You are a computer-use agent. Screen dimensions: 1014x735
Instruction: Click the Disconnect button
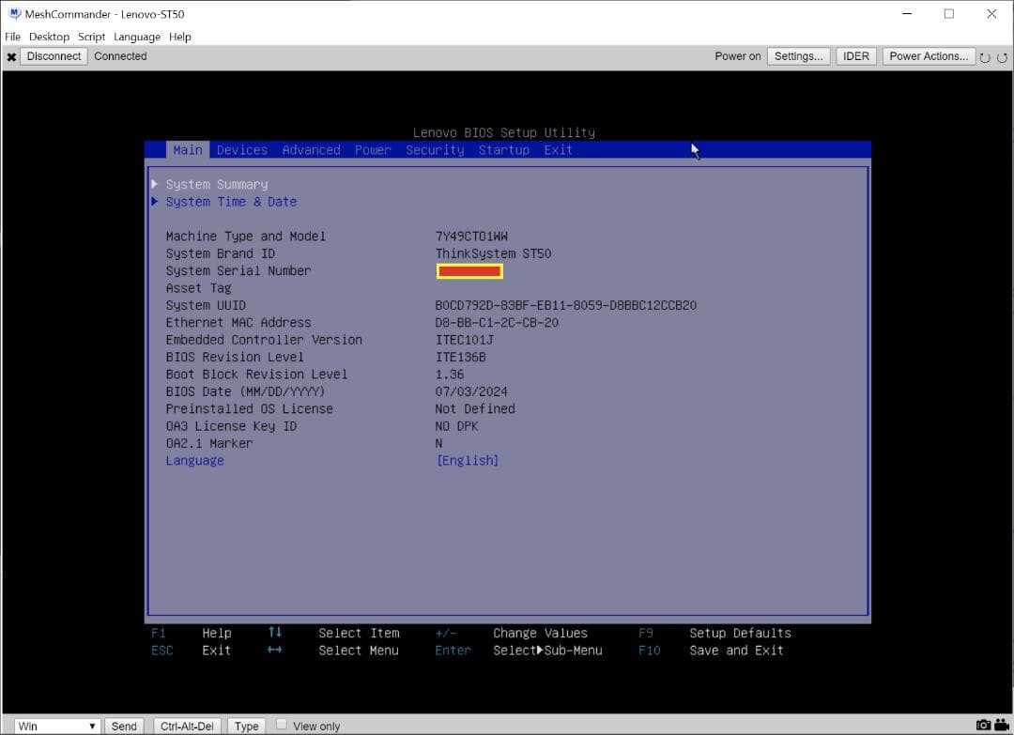[x=54, y=56]
